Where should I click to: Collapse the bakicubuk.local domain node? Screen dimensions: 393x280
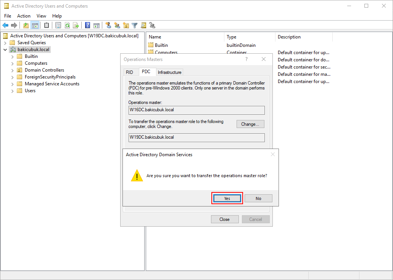click(5, 50)
